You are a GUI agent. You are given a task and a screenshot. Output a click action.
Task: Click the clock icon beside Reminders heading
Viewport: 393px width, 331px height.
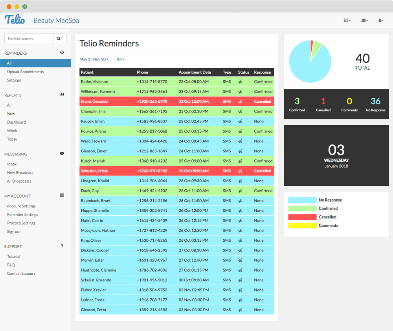[62, 52]
